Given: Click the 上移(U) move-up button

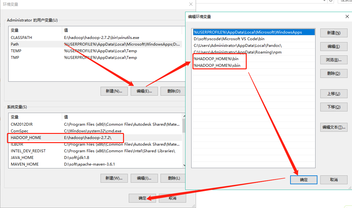Looking at the screenshot, I should pos(334,94).
